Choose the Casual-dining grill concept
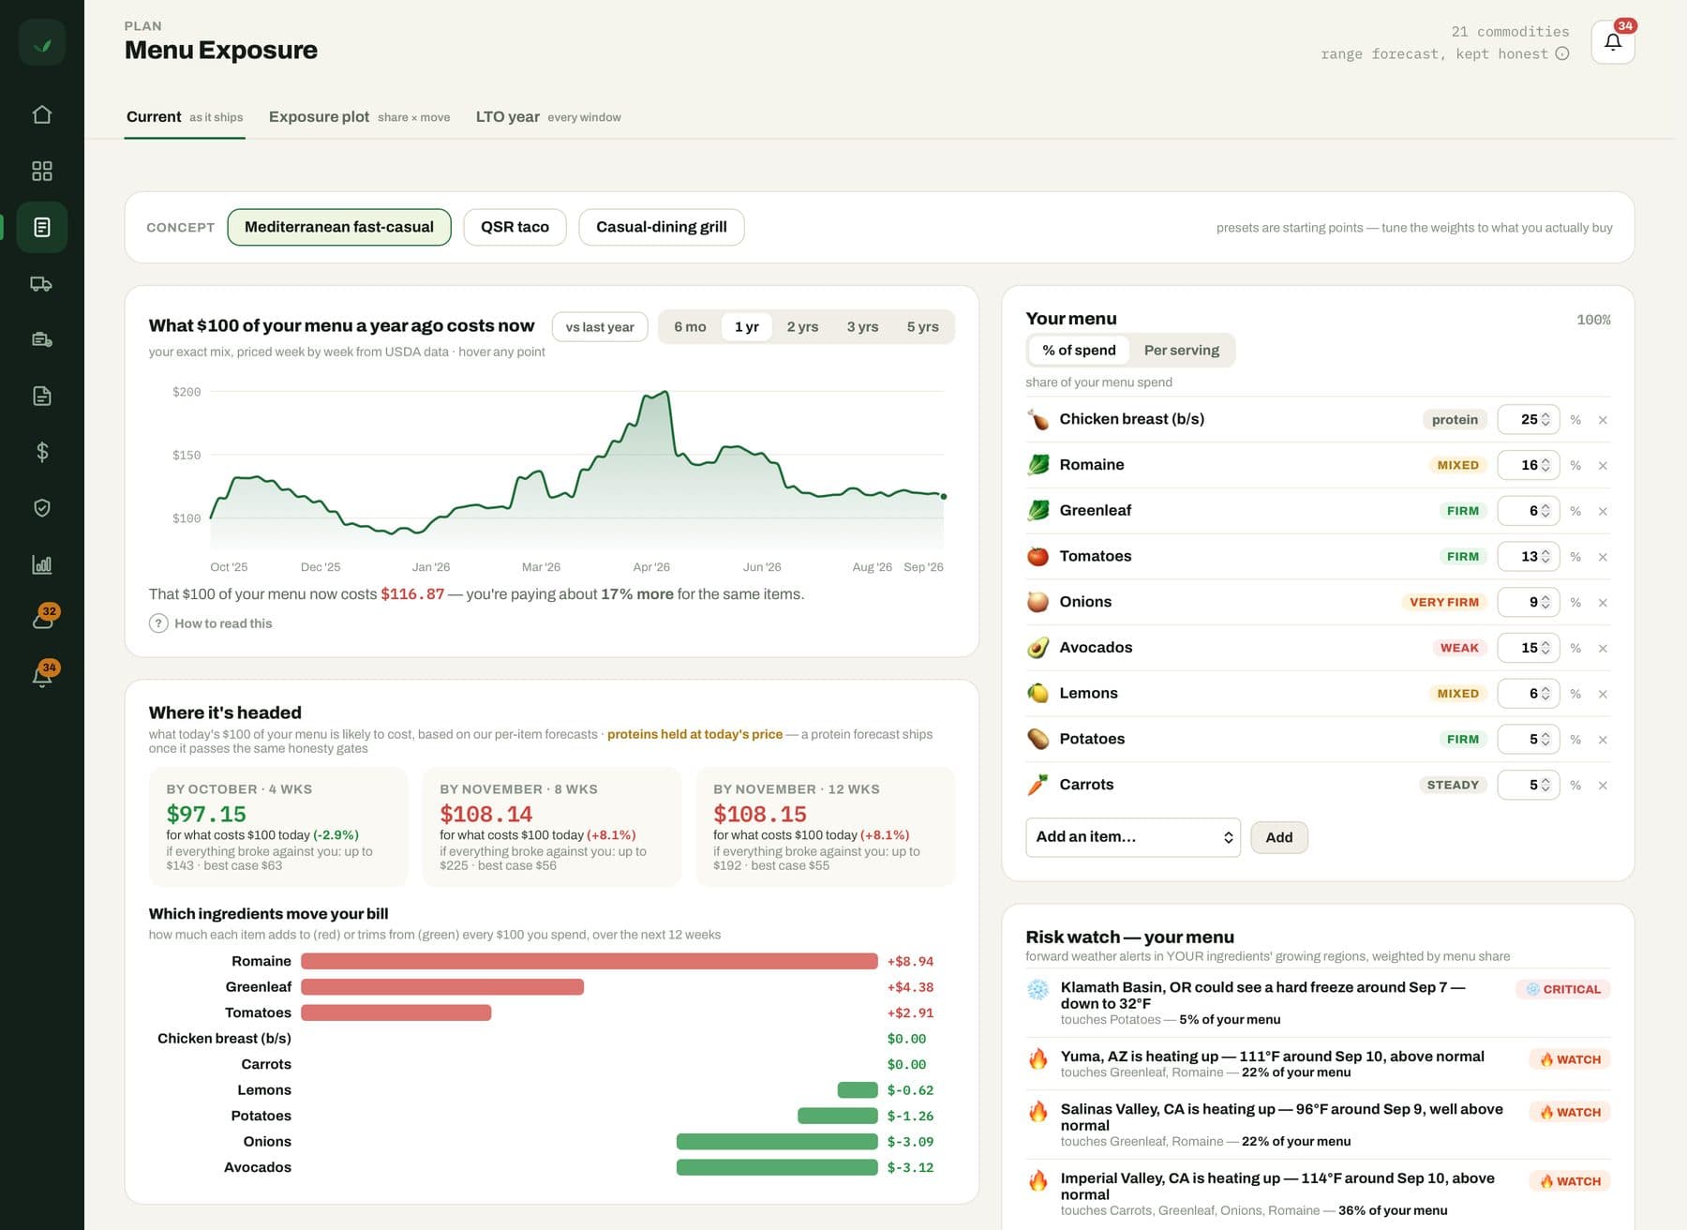This screenshot has height=1230, width=1687. pos(662,227)
